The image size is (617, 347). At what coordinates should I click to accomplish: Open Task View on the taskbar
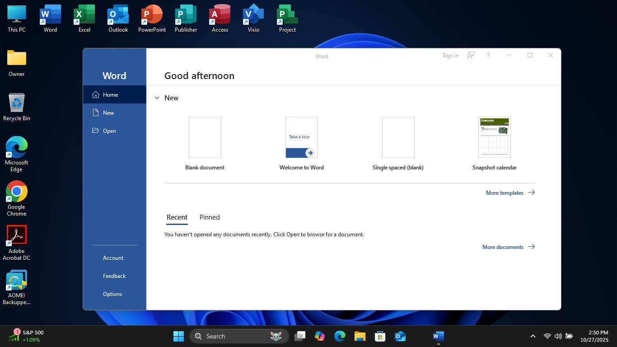(x=300, y=336)
